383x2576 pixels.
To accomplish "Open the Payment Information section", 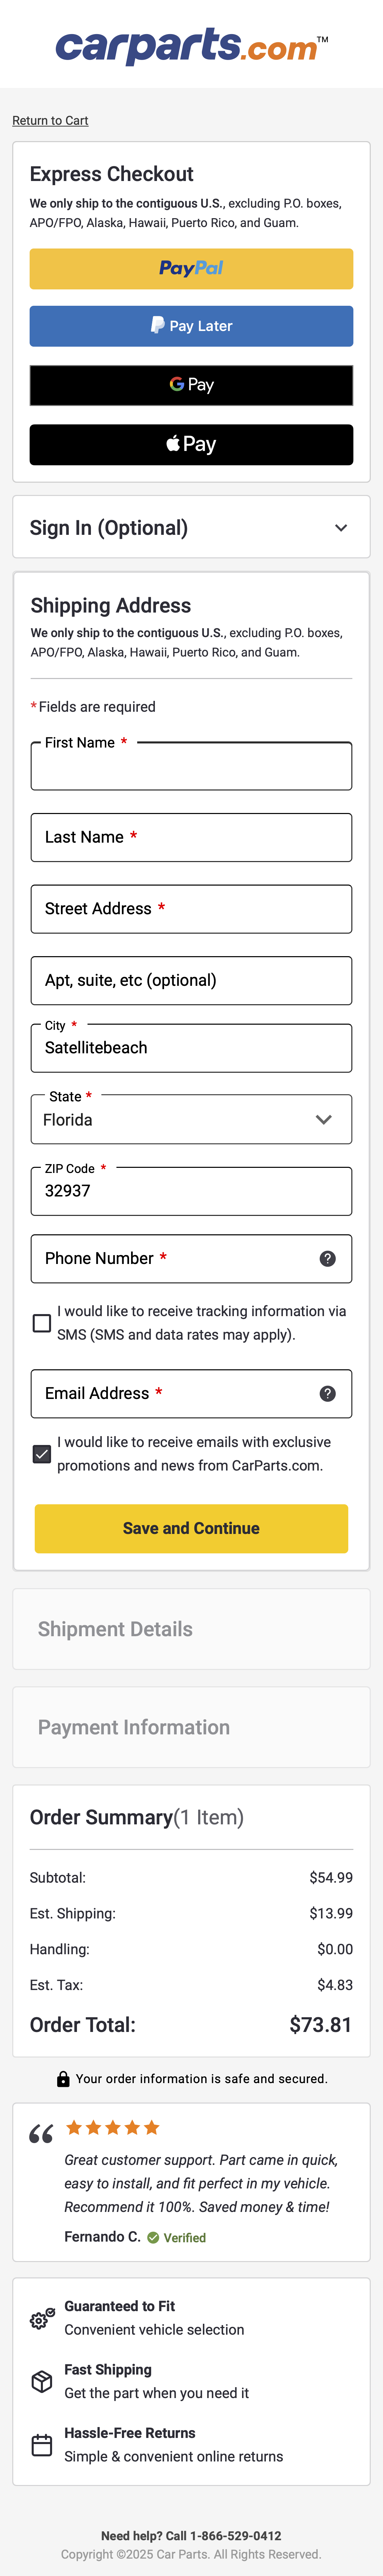I will pyautogui.click(x=191, y=1727).
